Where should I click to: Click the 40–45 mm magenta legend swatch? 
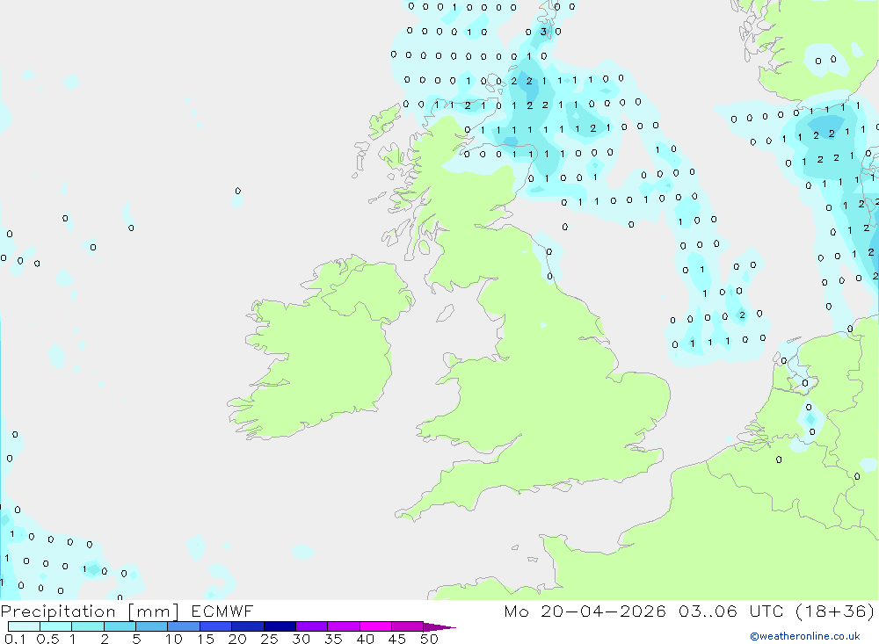pyautogui.click(x=375, y=626)
